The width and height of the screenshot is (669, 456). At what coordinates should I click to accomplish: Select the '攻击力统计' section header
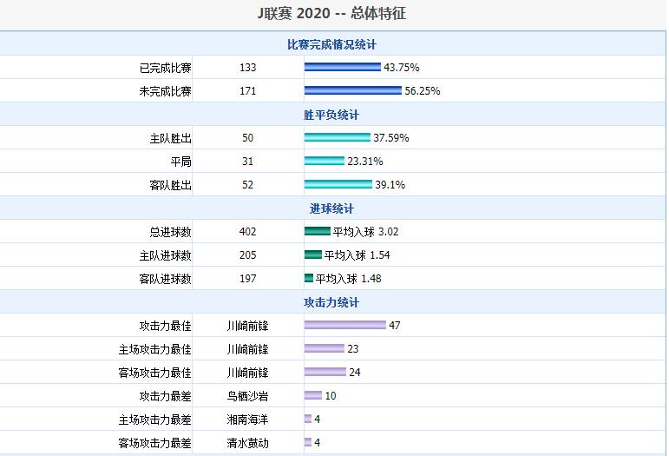(x=331, y=303)
